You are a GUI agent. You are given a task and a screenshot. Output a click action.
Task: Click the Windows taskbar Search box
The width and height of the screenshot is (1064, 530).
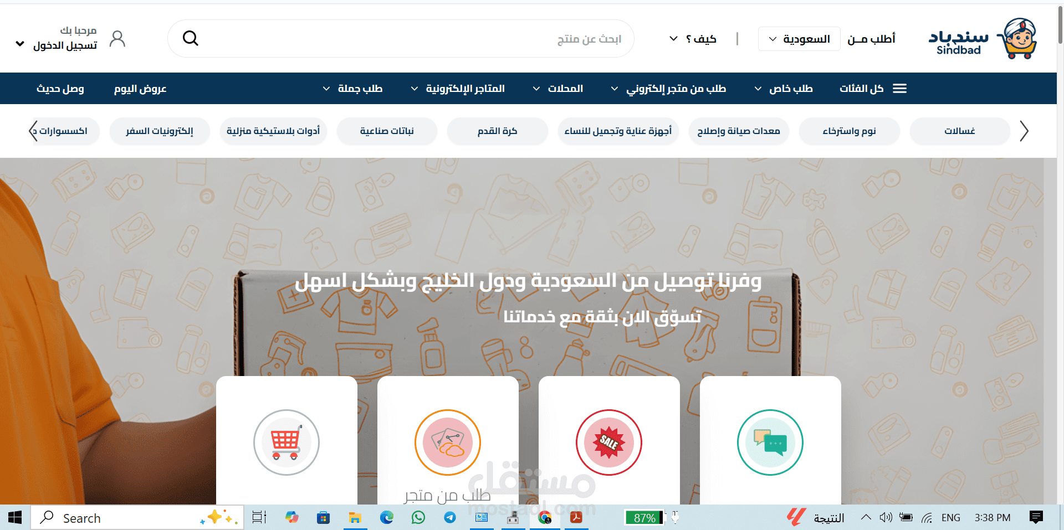coord(137,518)
